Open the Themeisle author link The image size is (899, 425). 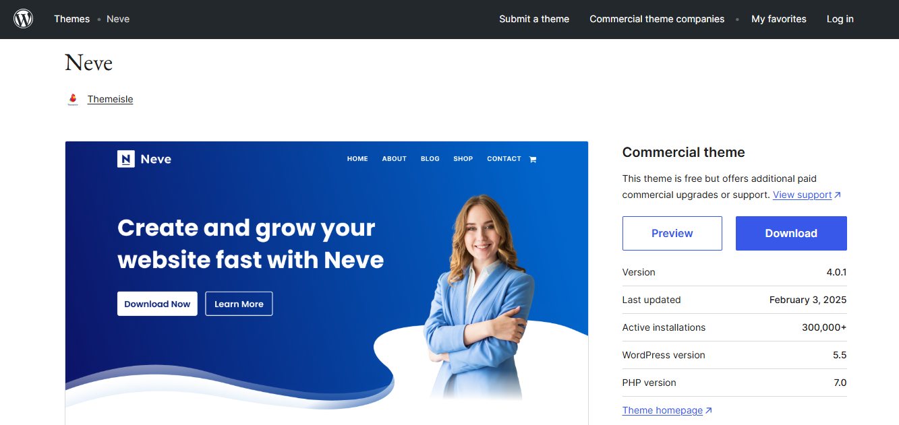(110, 99)
